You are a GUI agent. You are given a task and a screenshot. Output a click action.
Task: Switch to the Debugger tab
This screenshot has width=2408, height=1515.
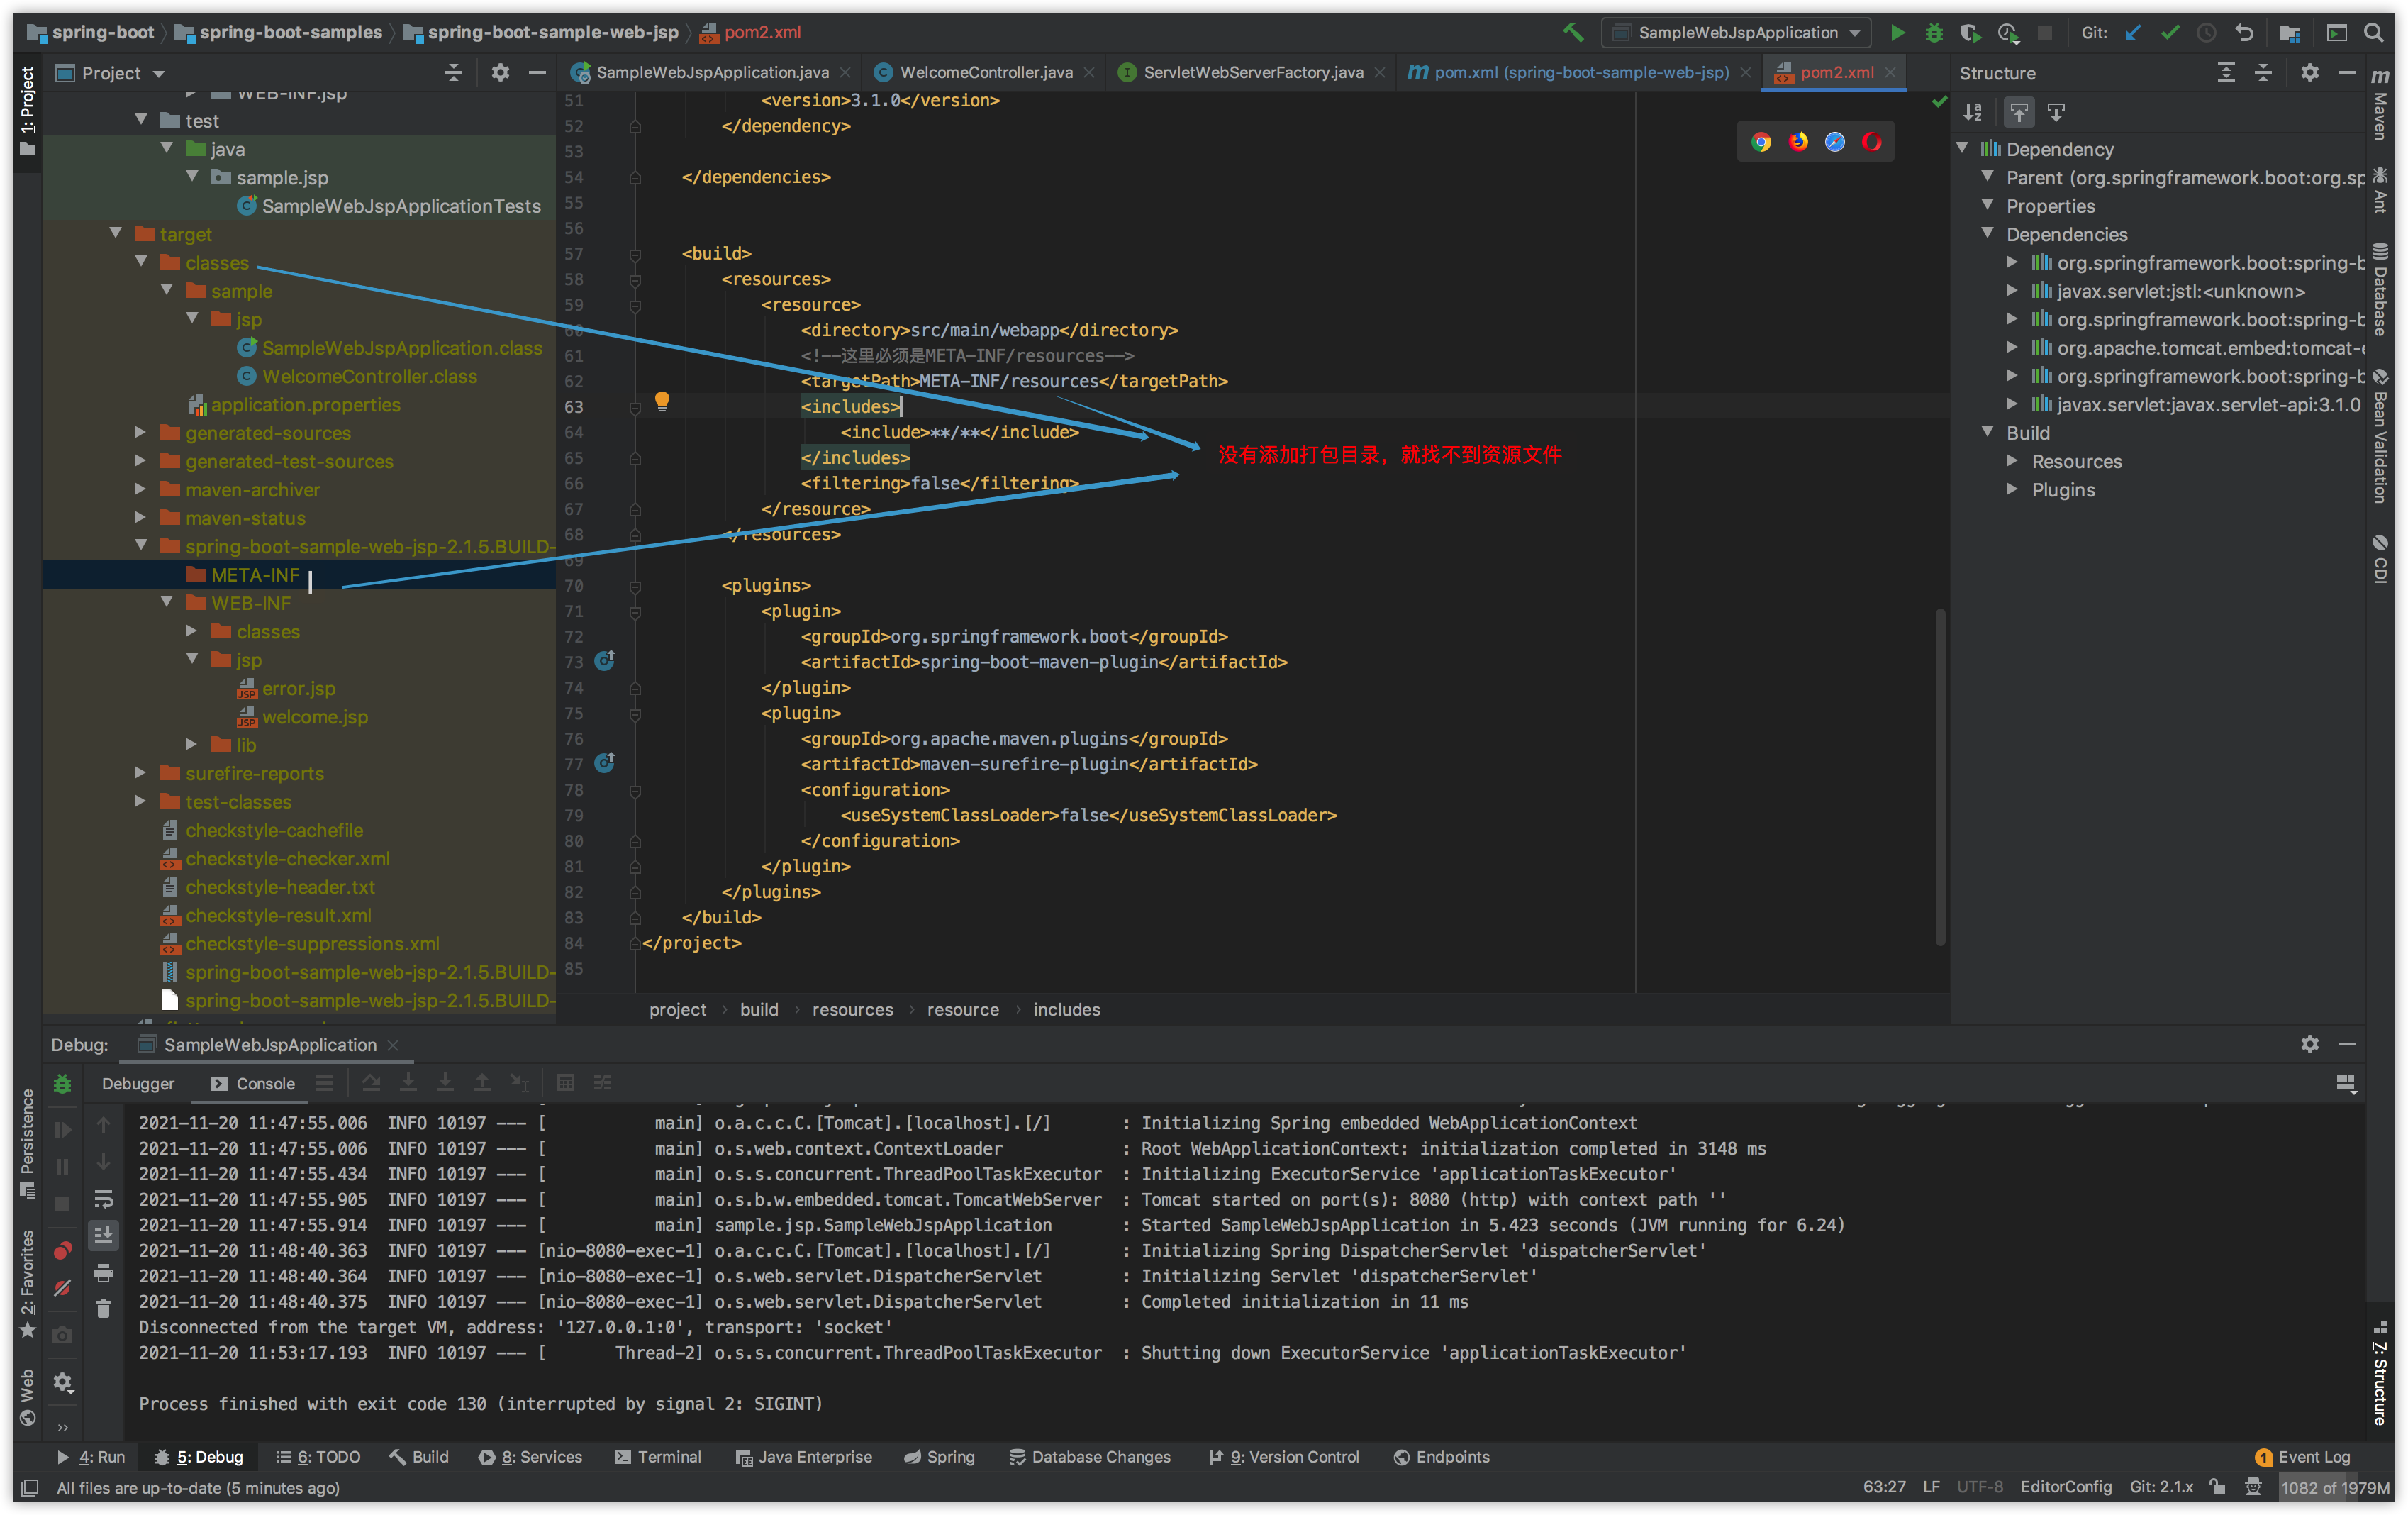[138, 1083]
